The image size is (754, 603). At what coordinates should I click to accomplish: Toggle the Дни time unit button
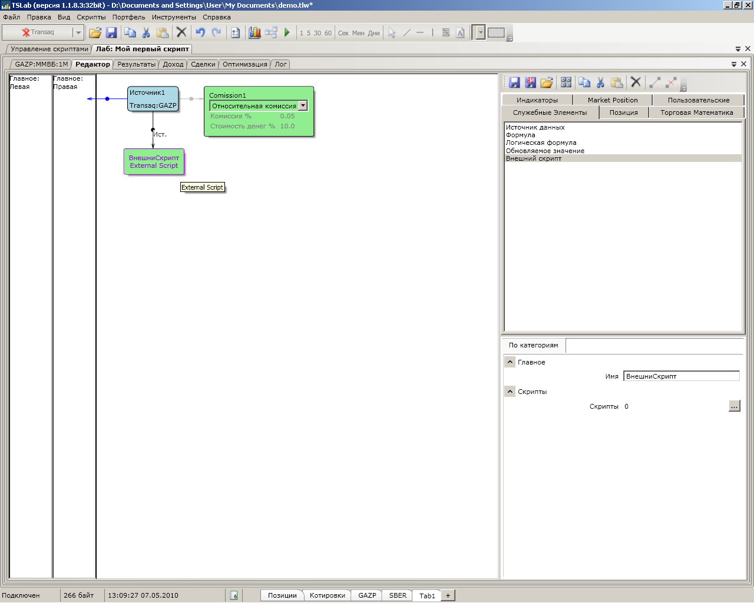point(374,33)
